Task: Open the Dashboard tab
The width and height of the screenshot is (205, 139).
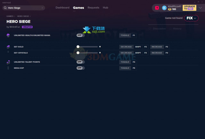Action: coord(62,8)
